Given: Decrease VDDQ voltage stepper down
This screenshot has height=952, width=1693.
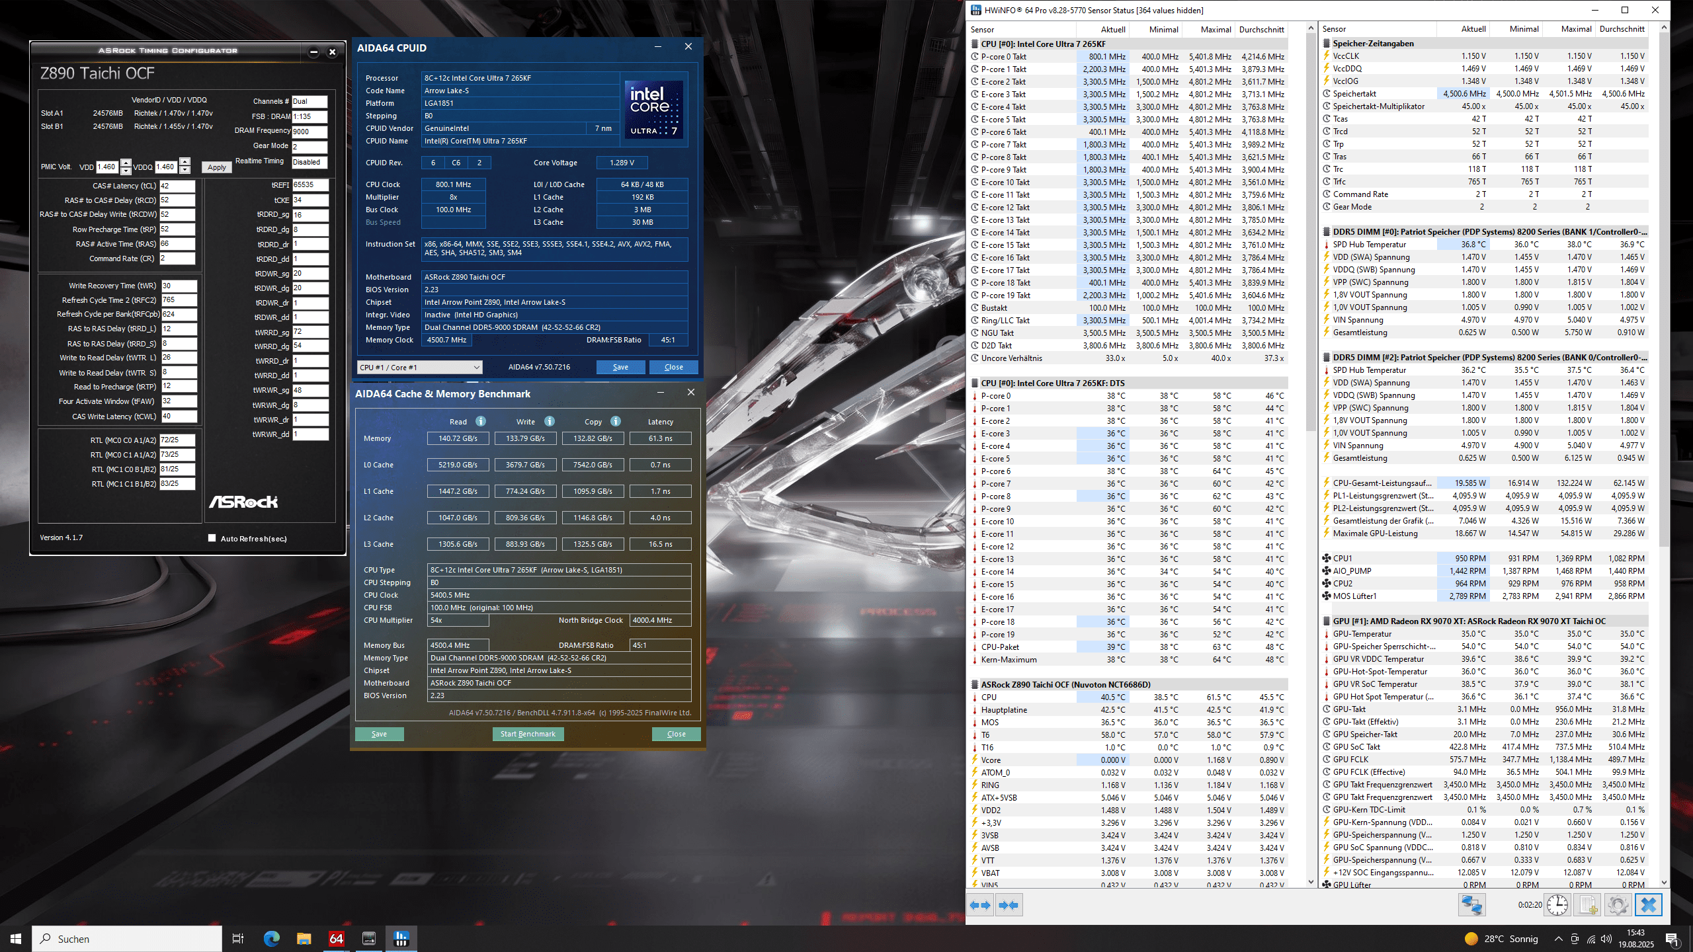Looking at the screenshot, I should [185, 171].
